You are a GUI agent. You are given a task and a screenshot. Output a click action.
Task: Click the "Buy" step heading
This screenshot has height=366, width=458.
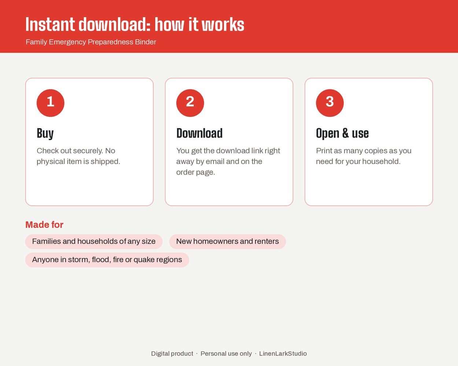click(x=45, y=133)
